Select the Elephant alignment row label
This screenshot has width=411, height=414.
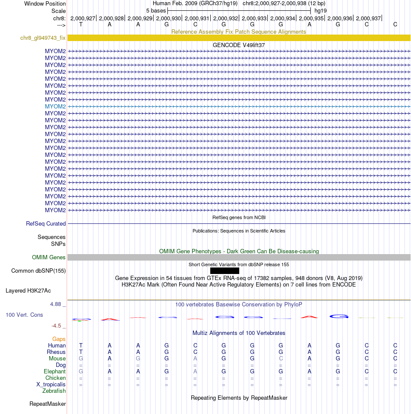click(55, 372)
